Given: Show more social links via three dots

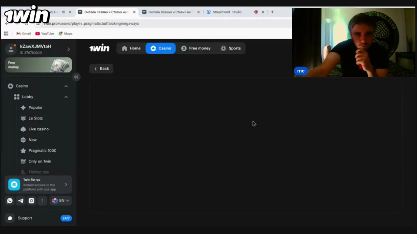Looking at the screenshot, I should [42, 201].
